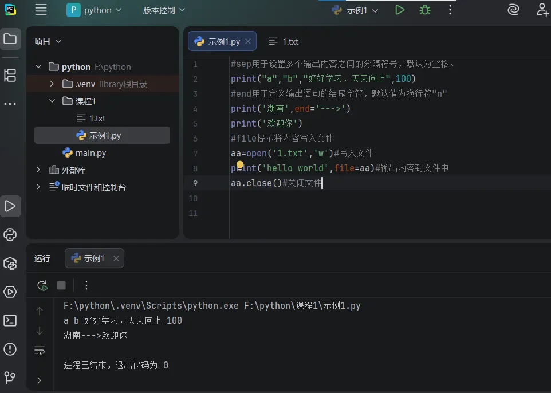Click the python.exe command path line
The width and height of the screenshot is (551, 393).
point(212,306)
